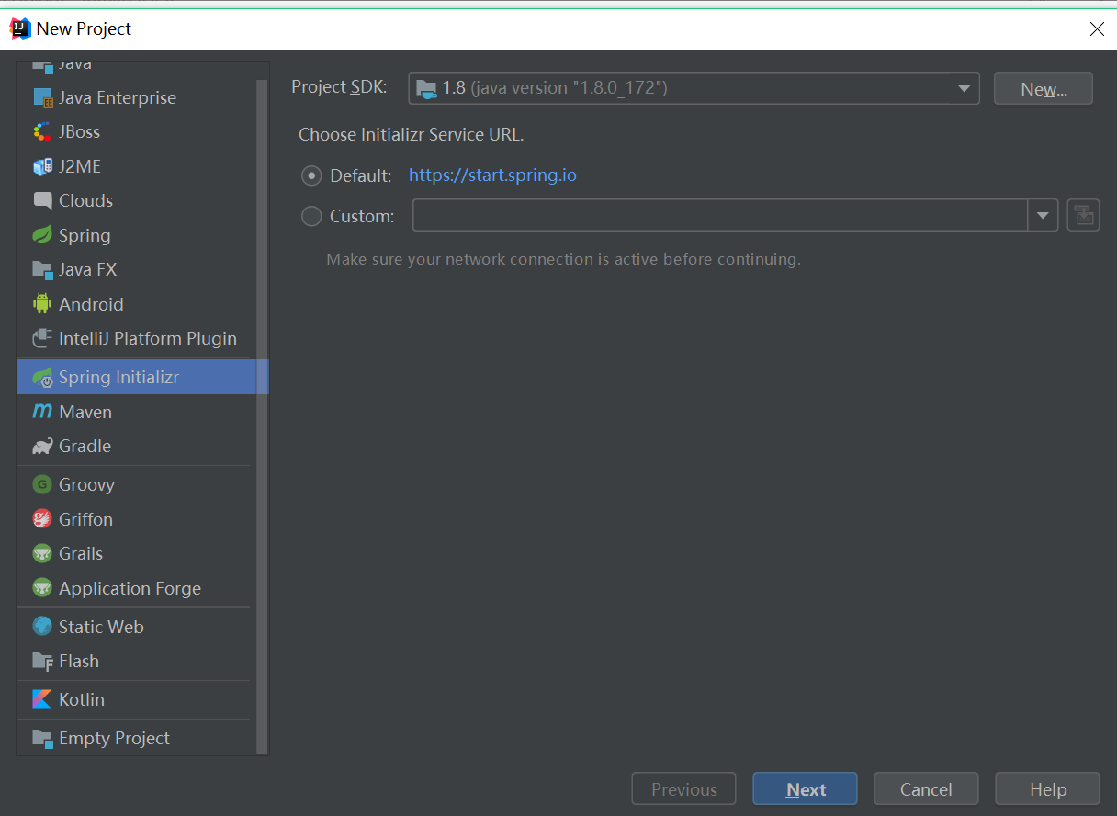Close the New Project dialog
Image resolution: width=1117 pixels, height=816 pixels.
1097,28
